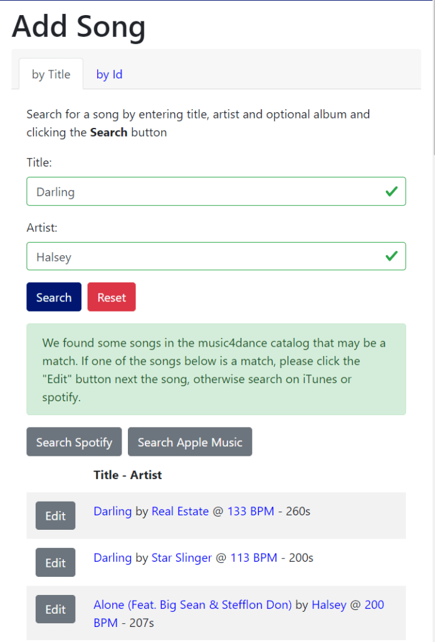
Task: Click the green checkmark in Artist field
Action: pos(392,256)
